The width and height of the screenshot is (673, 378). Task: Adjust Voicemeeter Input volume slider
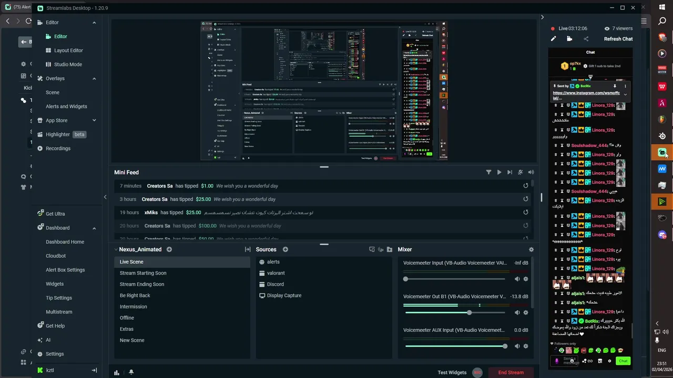(x=455, y=279)
